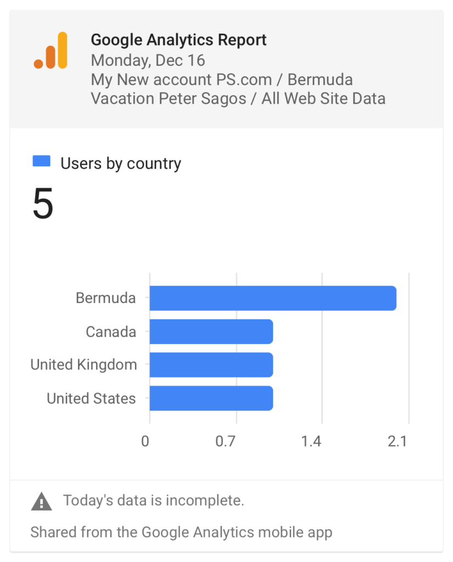Click the total users number 5
The height and width of the screenshot is (562, 453).
point(43,203)
